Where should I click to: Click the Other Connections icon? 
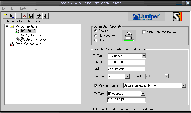(x=12, y=44)
